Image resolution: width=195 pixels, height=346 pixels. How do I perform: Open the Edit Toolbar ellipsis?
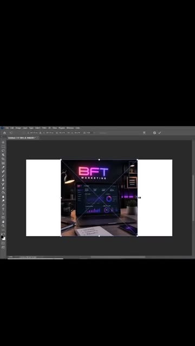(3, 230)
